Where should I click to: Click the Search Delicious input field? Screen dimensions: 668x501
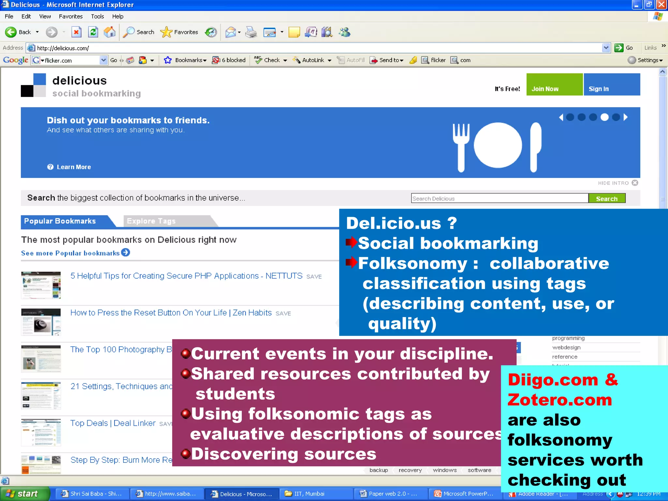pos(499,198)
